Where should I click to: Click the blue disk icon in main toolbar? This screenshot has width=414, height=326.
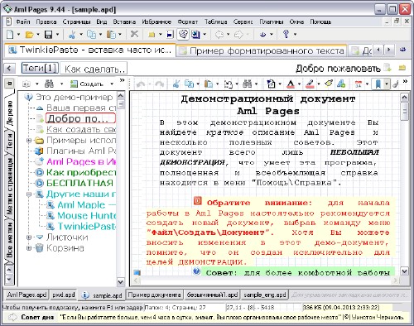coord(170,35)
